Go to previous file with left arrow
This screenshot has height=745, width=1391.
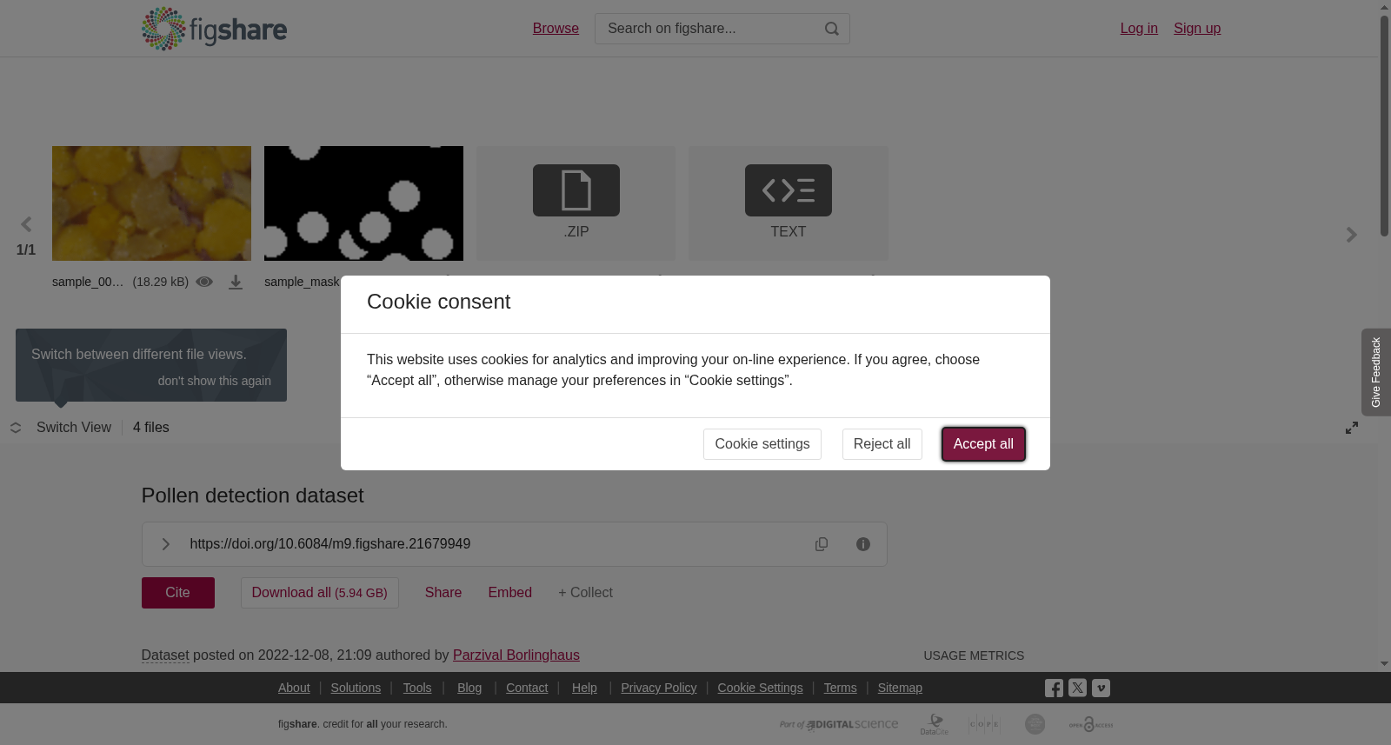coord(26,225)
